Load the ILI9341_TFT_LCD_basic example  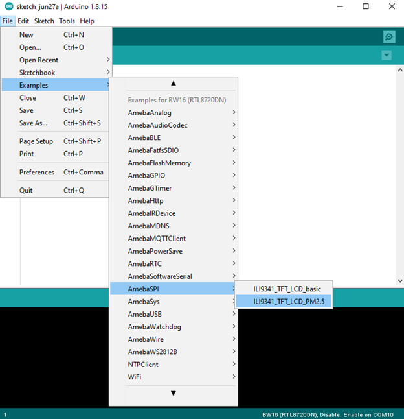point(284,289)
